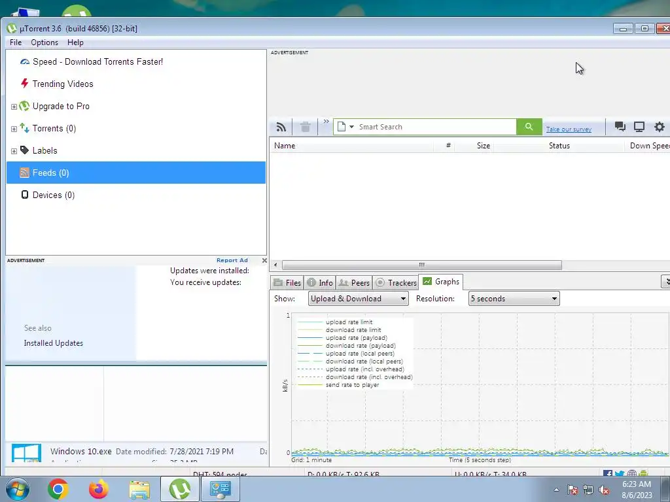Open the Show Upload & Download dropdown
This screenshot has height=502, width=670.
click(358, 298)
